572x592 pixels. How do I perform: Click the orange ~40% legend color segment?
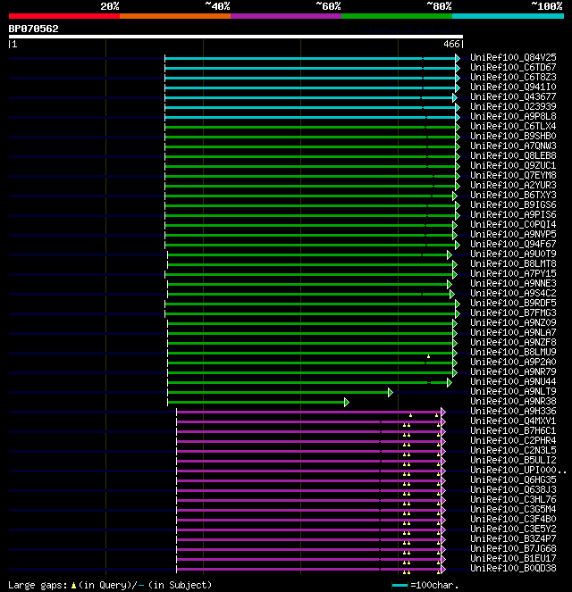click(175, 16)
